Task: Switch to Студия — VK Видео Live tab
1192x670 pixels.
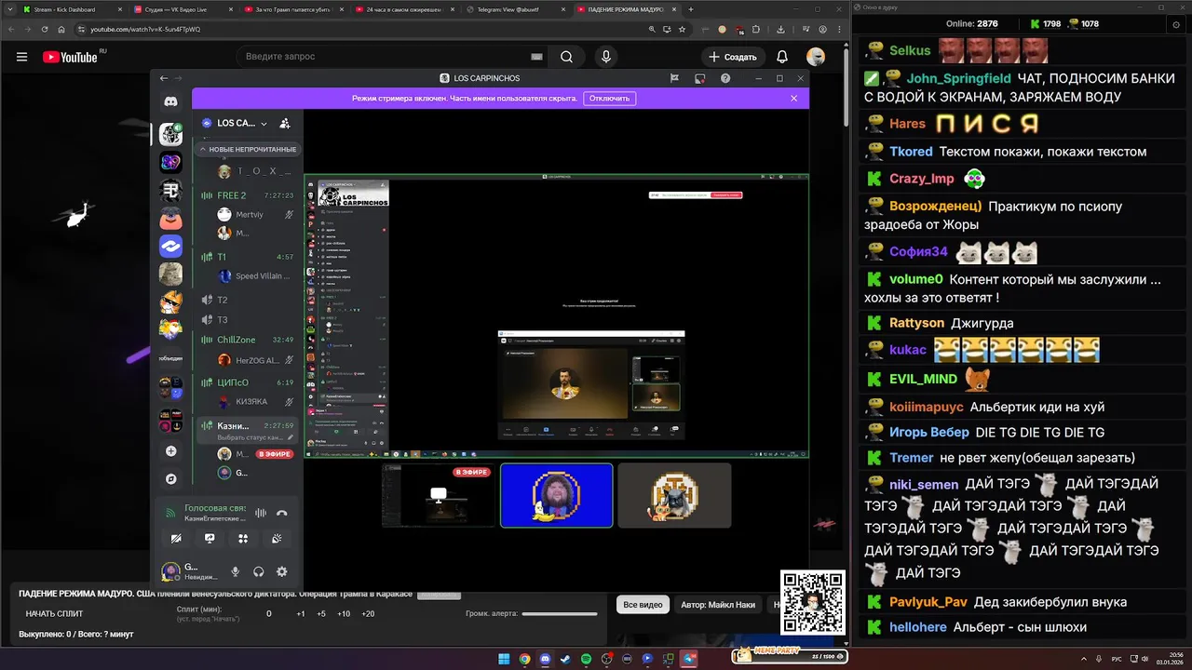Action: (182, 9)
